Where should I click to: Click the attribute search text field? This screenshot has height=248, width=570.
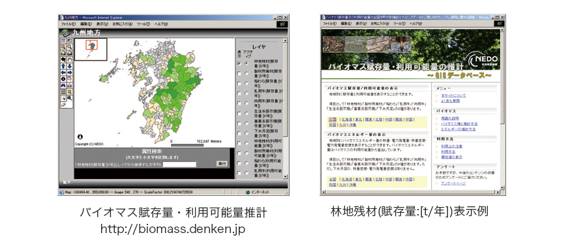(179, 164)
